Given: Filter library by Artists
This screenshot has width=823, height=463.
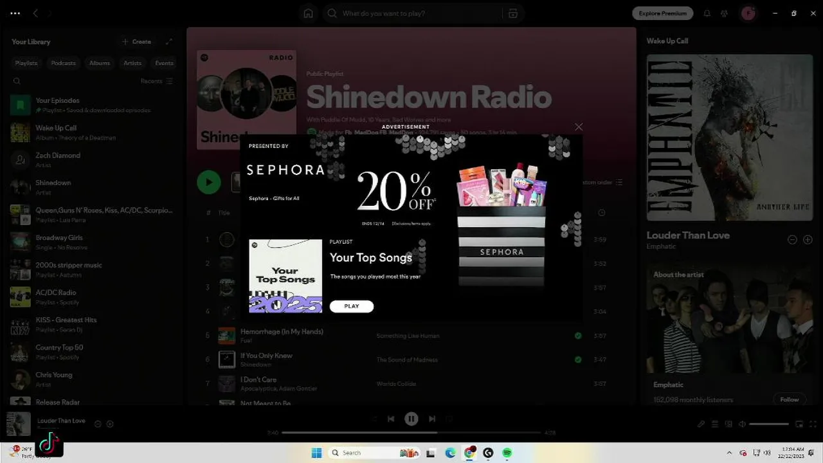Looking at the screenshot, I should click(x=132, y=63).
